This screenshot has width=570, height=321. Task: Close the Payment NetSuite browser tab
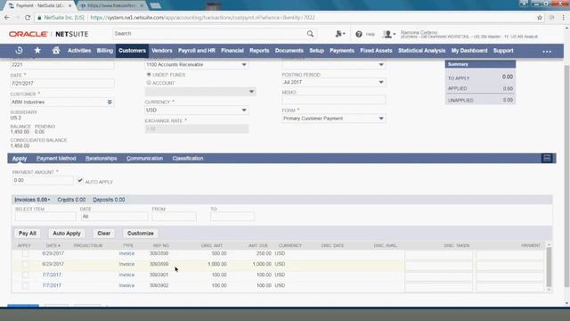click(x=70, y=6)
